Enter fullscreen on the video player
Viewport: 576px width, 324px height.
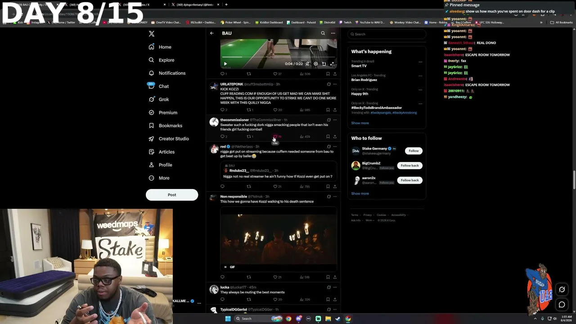point(332,64)
